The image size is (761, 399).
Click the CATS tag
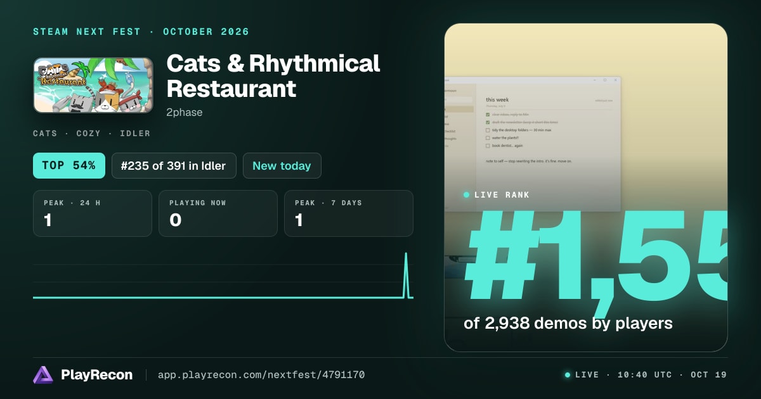45,134
